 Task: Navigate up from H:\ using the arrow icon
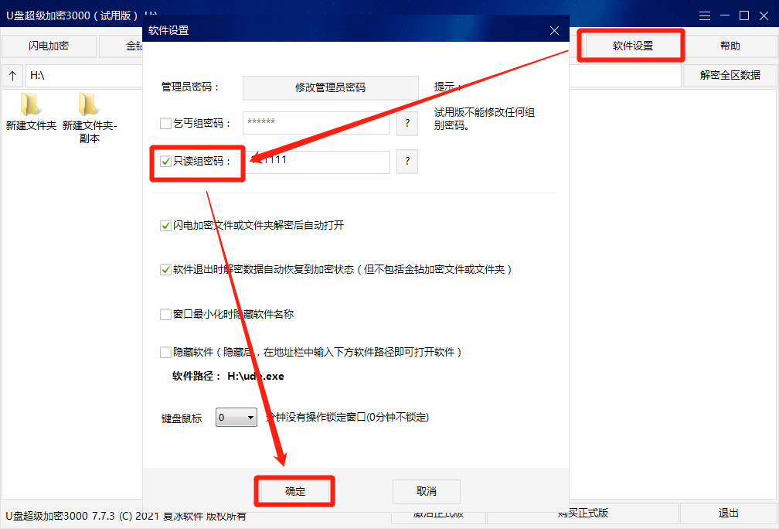(13, 75)
